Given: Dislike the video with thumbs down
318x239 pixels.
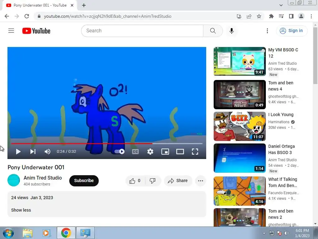Looking at the screenshot, I should (153, 181).
